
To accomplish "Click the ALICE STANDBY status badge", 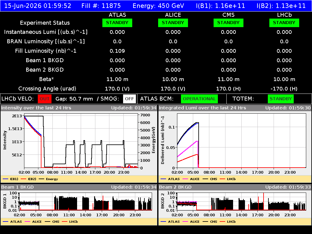I will point(173,23).
